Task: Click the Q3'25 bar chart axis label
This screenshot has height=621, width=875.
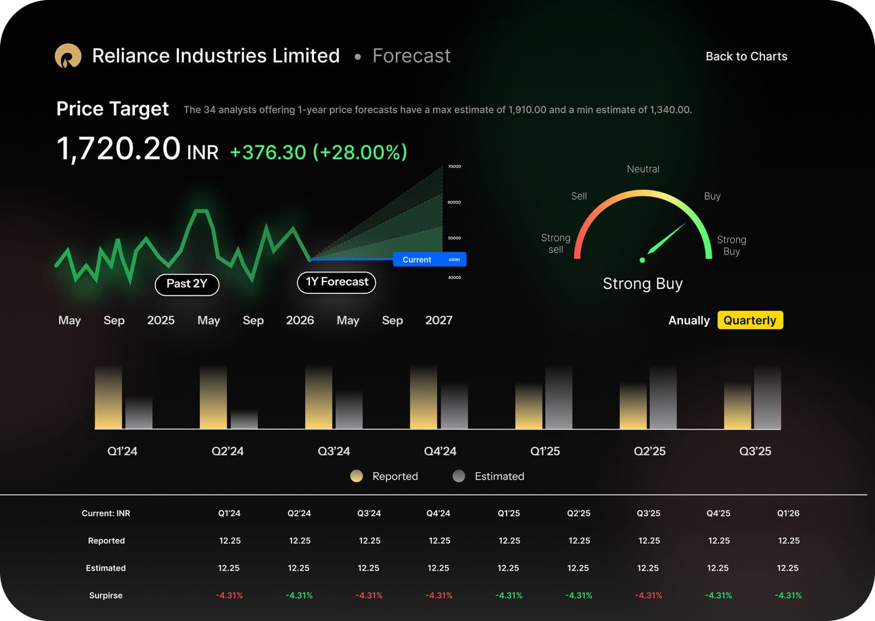Action: coord(755,451)
